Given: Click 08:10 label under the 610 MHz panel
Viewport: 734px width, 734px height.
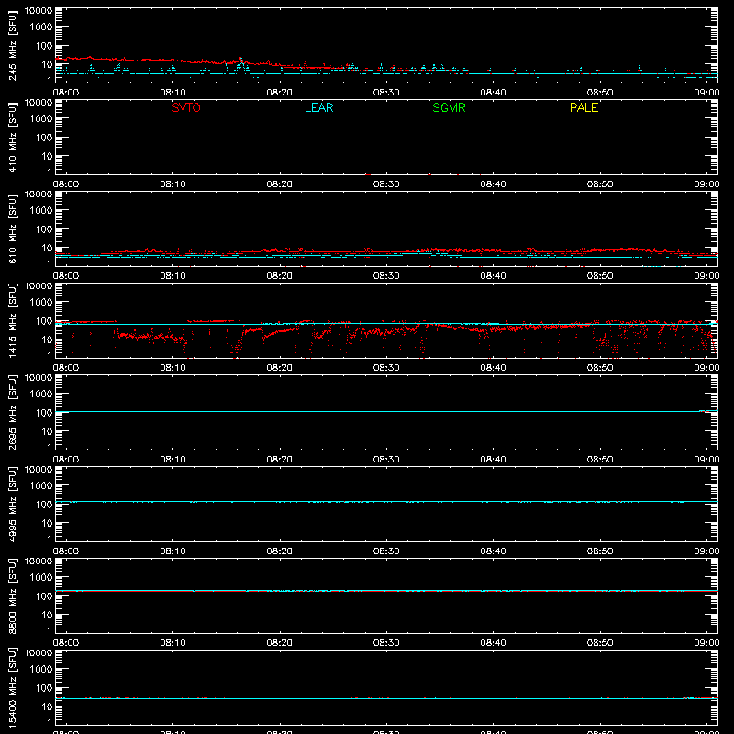Looking at the screenshot, I should tap(172, 276).
